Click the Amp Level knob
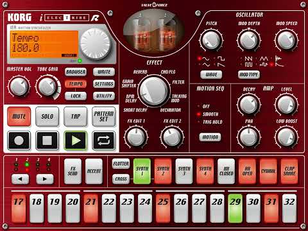The height and width of the screenshot is (231, 308). [x=286, y=105]
